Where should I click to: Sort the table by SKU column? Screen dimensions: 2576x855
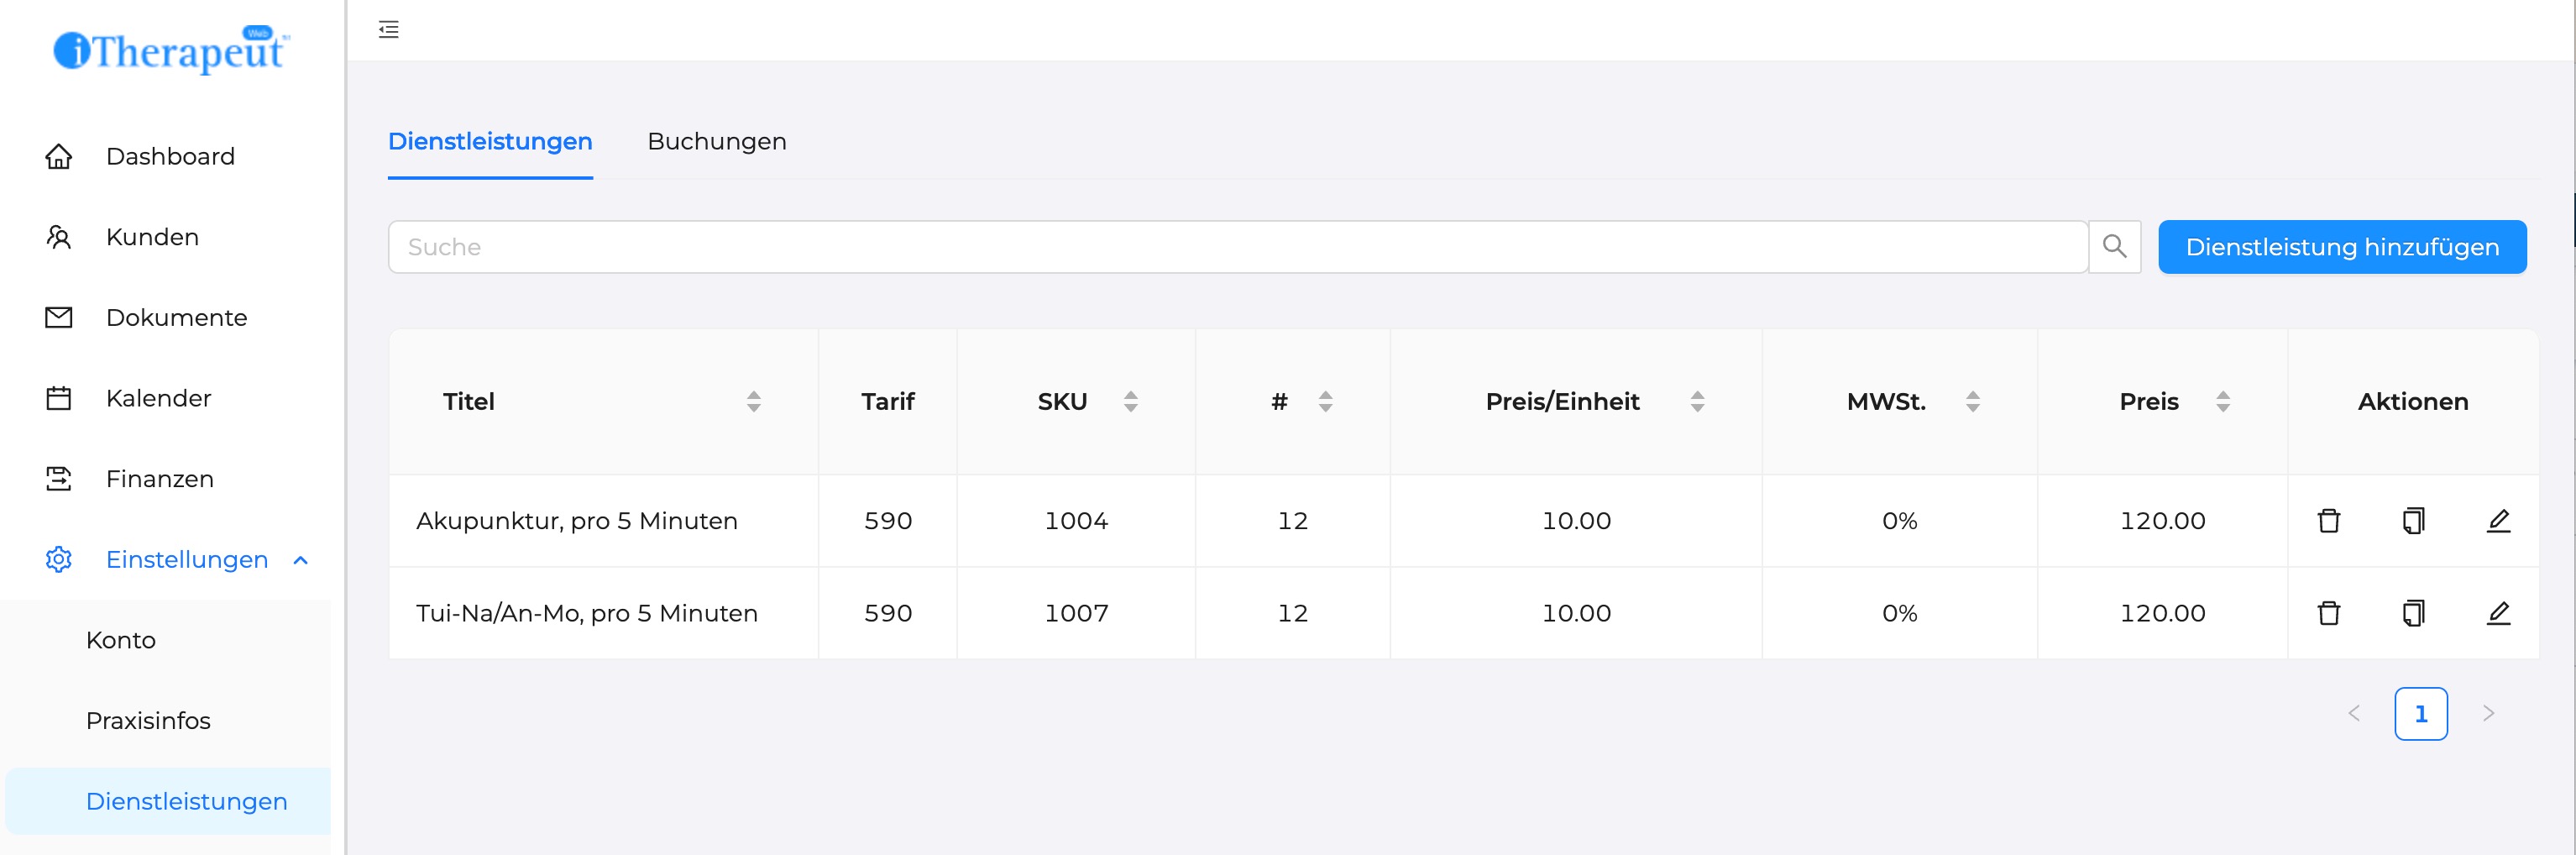click(x=1130, y=402)
